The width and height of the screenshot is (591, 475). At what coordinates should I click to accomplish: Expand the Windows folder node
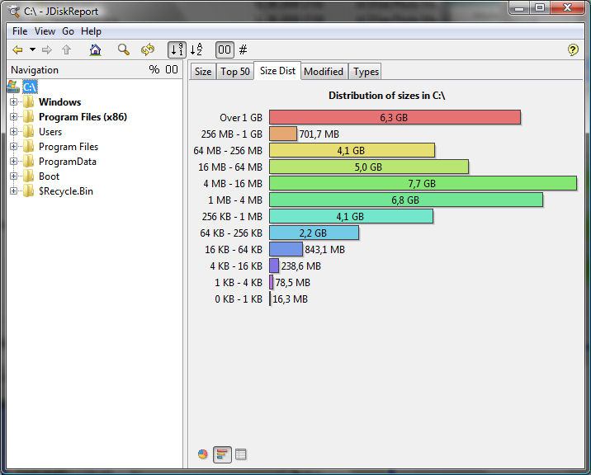click(13, 101)
